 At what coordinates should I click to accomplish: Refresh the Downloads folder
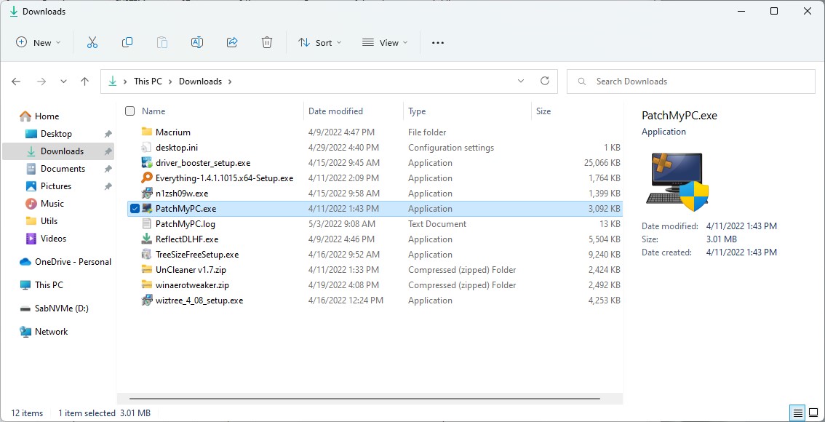pos(545,81)
